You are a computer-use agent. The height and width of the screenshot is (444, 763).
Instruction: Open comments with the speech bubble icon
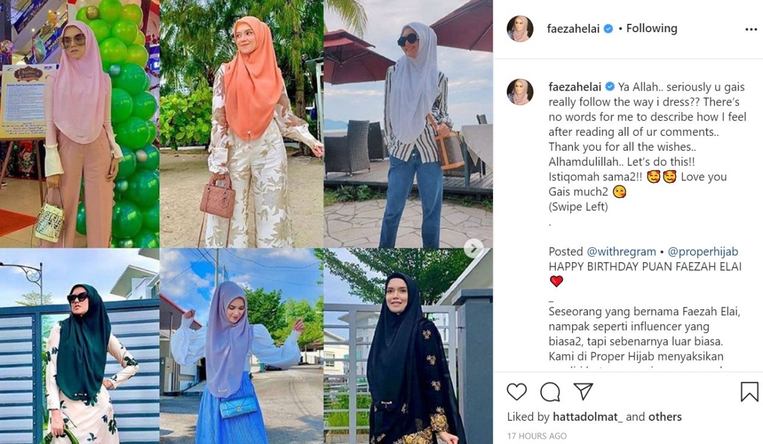click(x=550, y=392)
